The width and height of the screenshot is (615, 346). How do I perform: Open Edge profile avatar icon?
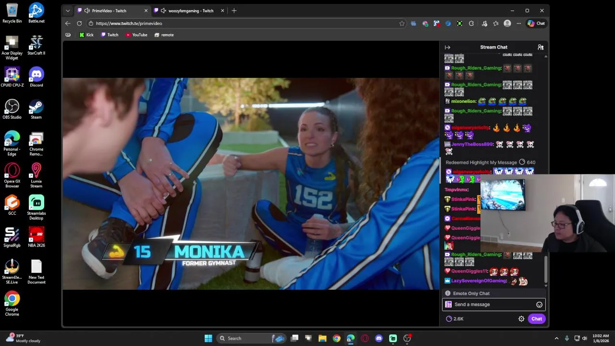(507, 24)
